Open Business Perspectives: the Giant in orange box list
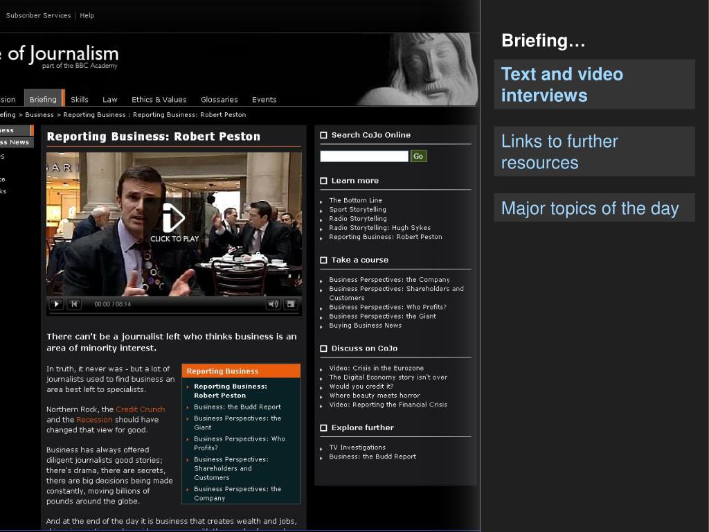This screenshot has width=709, height=532. click(237, 423)
